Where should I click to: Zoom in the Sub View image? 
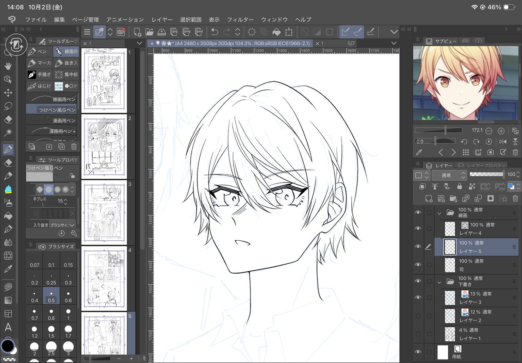[x=501, y=131]
